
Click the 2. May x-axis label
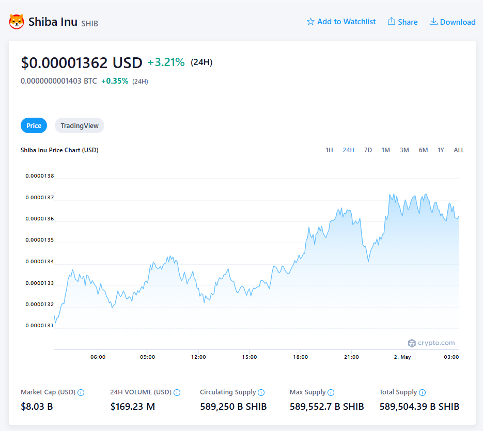pos(402,357)
